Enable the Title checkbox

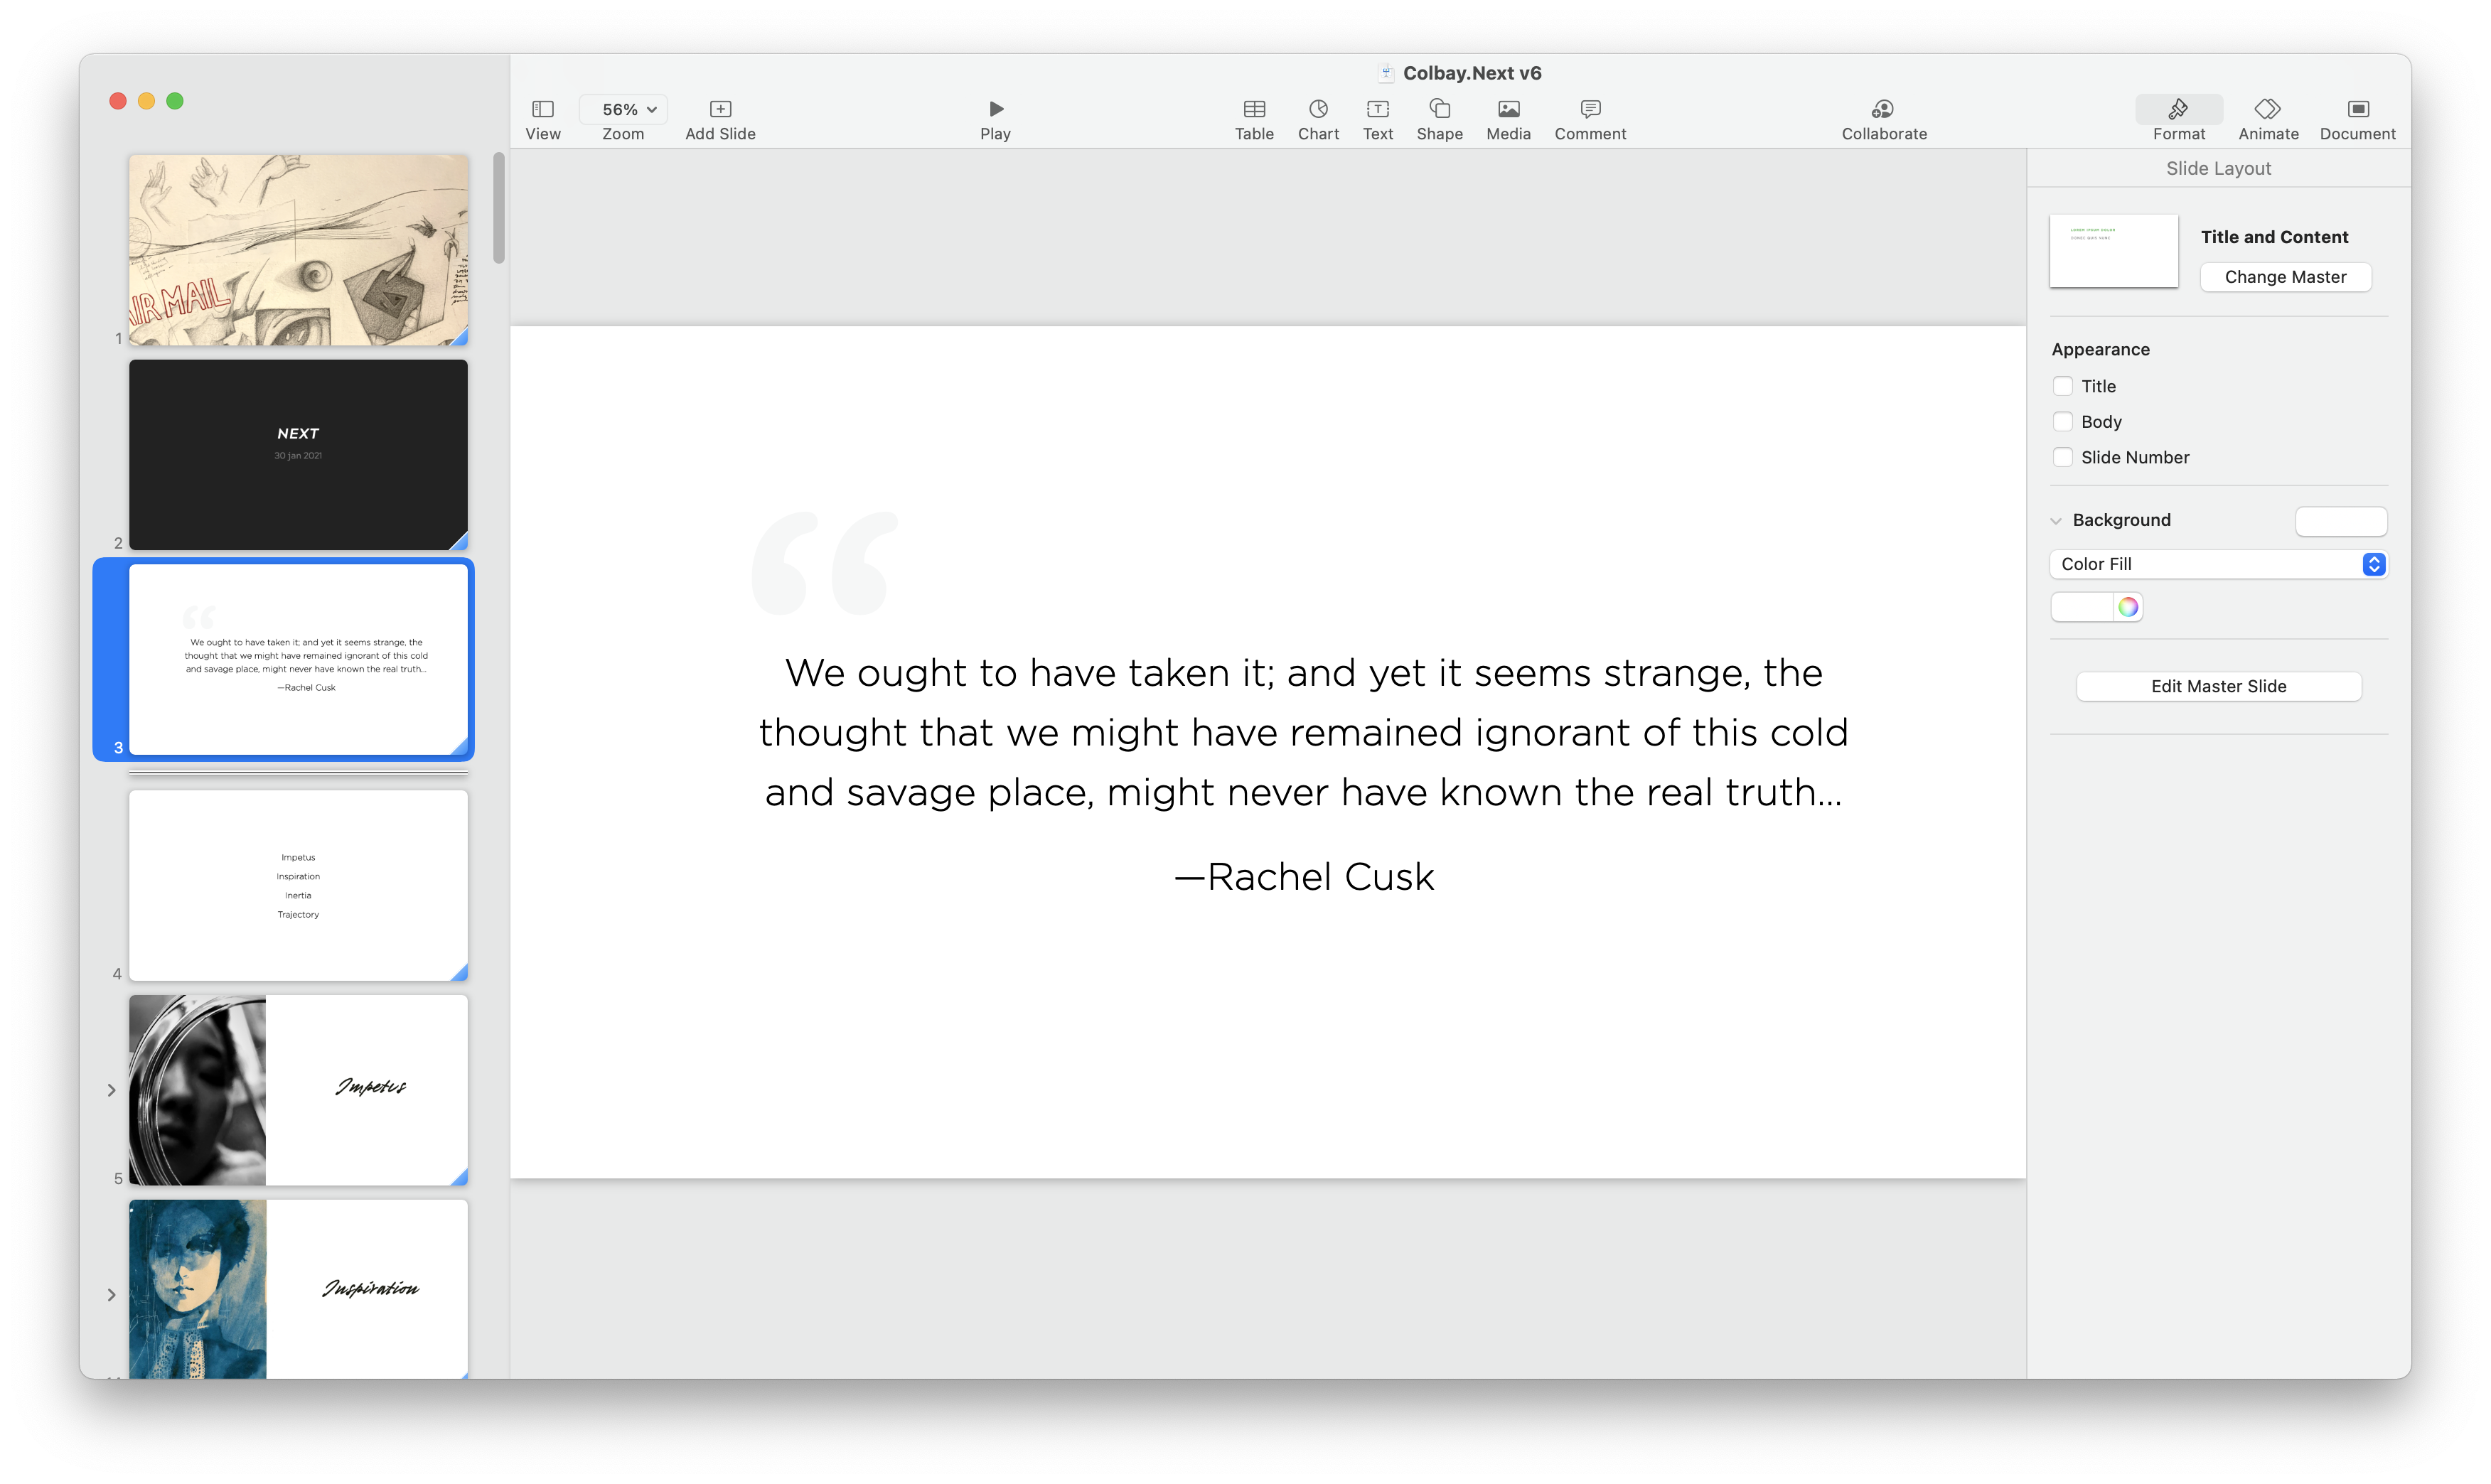2063,386
